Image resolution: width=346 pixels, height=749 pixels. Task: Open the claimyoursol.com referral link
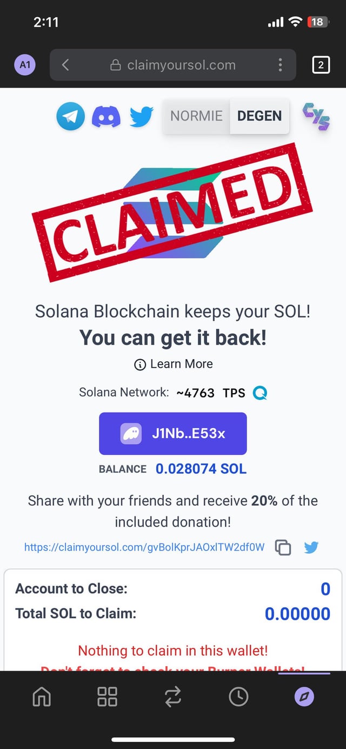point(144,547)
